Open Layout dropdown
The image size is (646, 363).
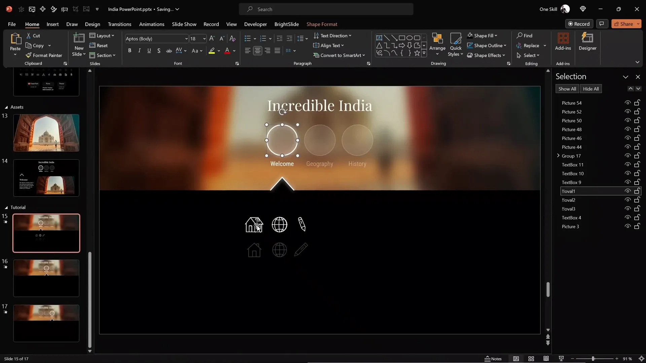coord(102,36)
